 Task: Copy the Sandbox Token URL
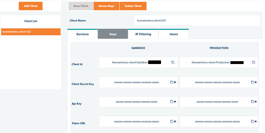click(x=172, y=121)
